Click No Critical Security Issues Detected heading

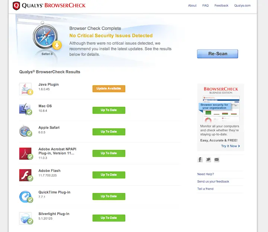click(x=111, y=35)
